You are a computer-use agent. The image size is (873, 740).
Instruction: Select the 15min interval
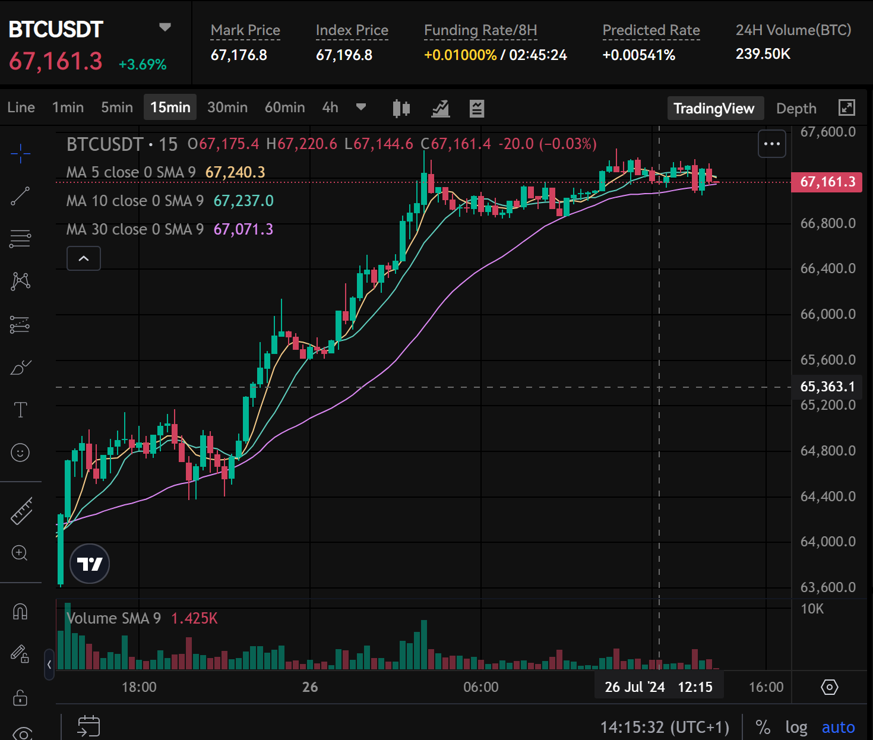pos(170,107)
